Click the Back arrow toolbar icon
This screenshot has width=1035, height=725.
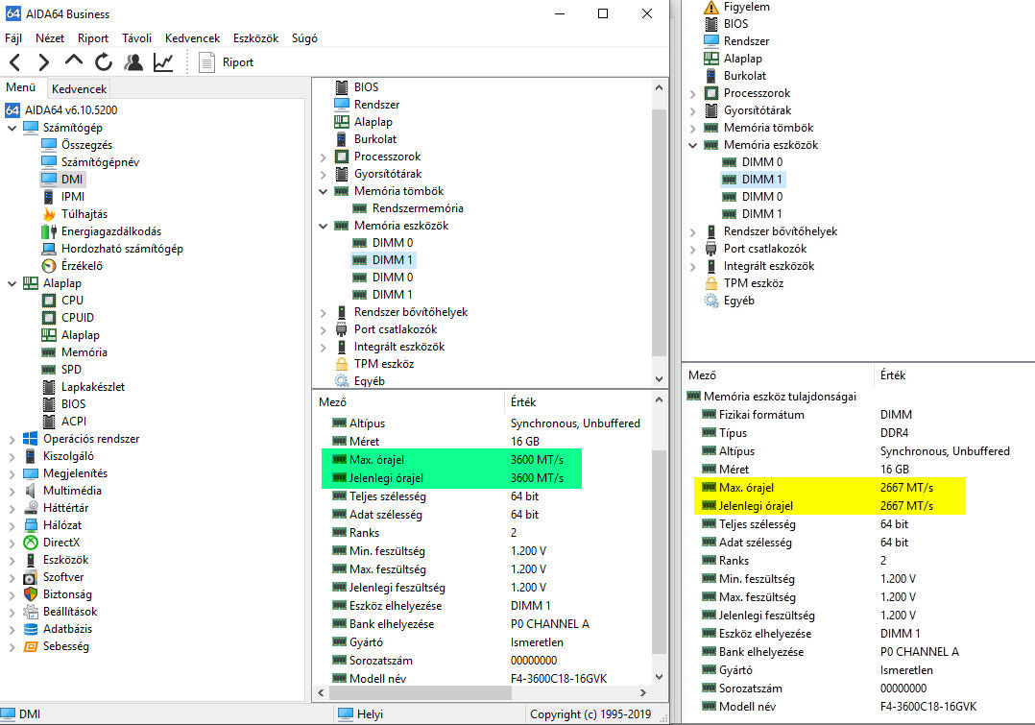[x=15, y=62]
